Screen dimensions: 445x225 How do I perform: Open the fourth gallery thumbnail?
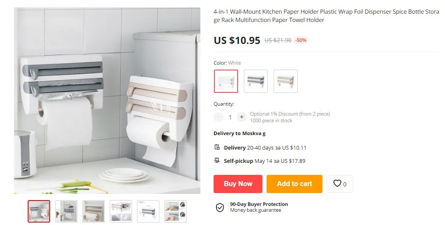click(121, 211)
